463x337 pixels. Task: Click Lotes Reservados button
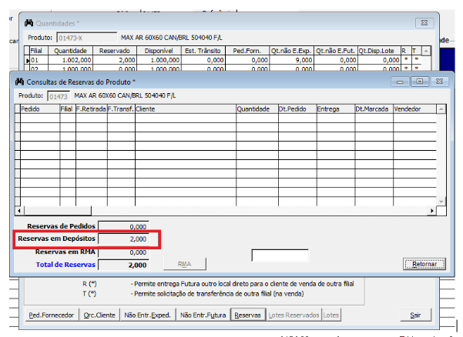pyautogui.click(x=294, y=315)
